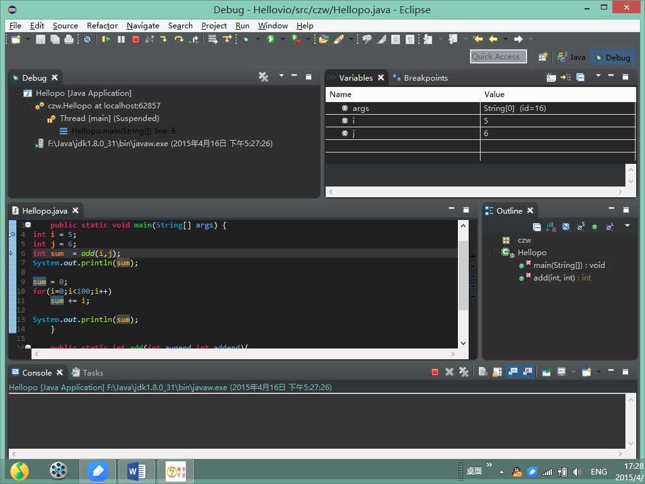Click the Step Over arrow icon
This screenshot has width=645, height=484.
(x=179, y=40)
